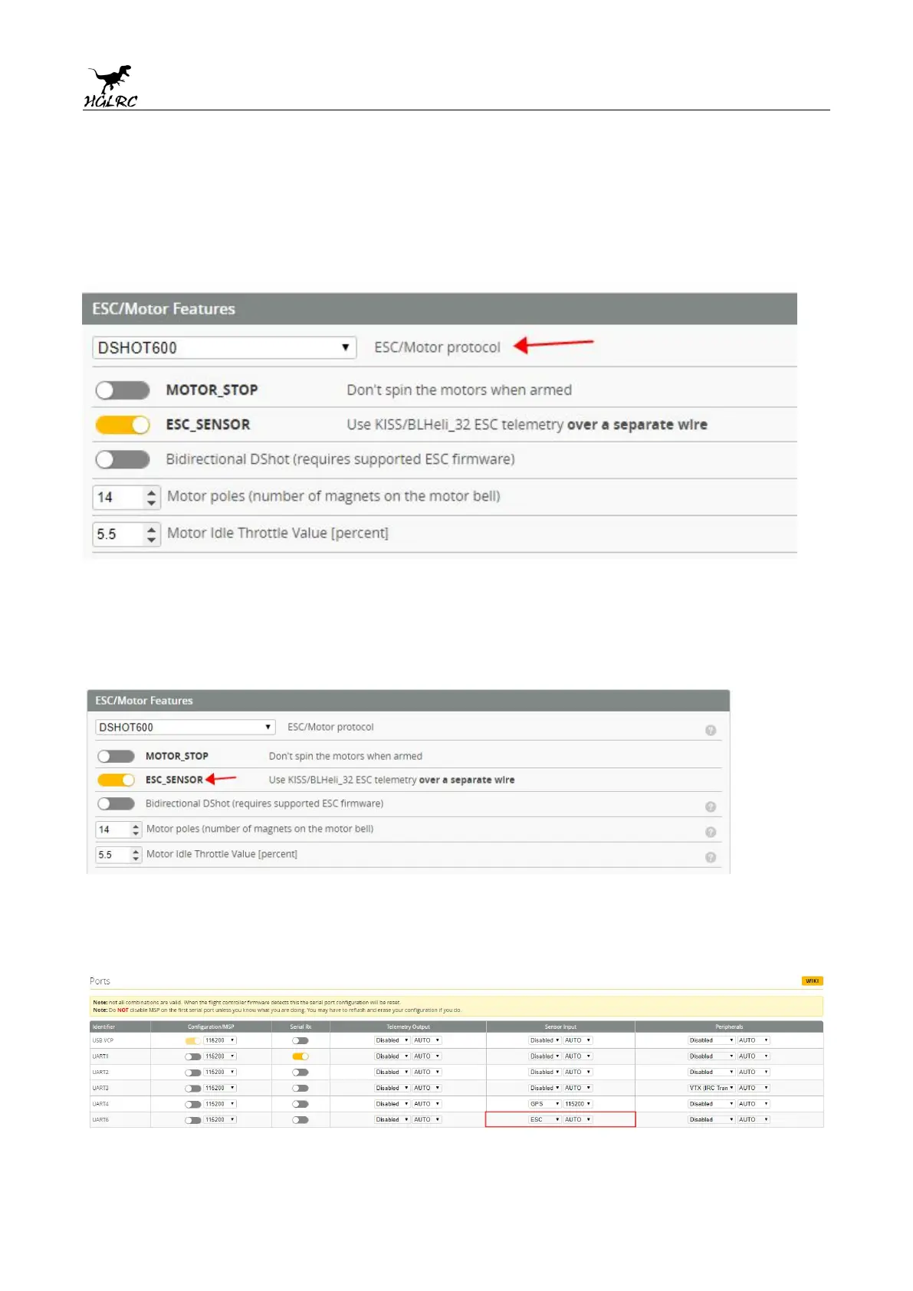The image size is (913, 1291).
Task: Click Motor Idle Throttle stepper arrows in first panel
Action: tap(152, 534)
